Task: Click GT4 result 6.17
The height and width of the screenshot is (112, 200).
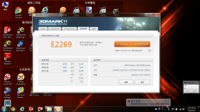Action: point(81,74)
